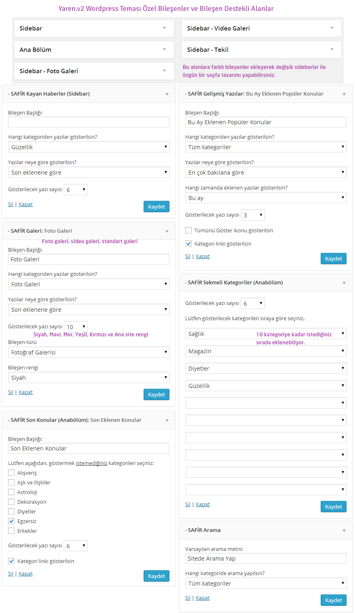Open Bileşen rengi dropdown showing Siyah

[89, 377]
